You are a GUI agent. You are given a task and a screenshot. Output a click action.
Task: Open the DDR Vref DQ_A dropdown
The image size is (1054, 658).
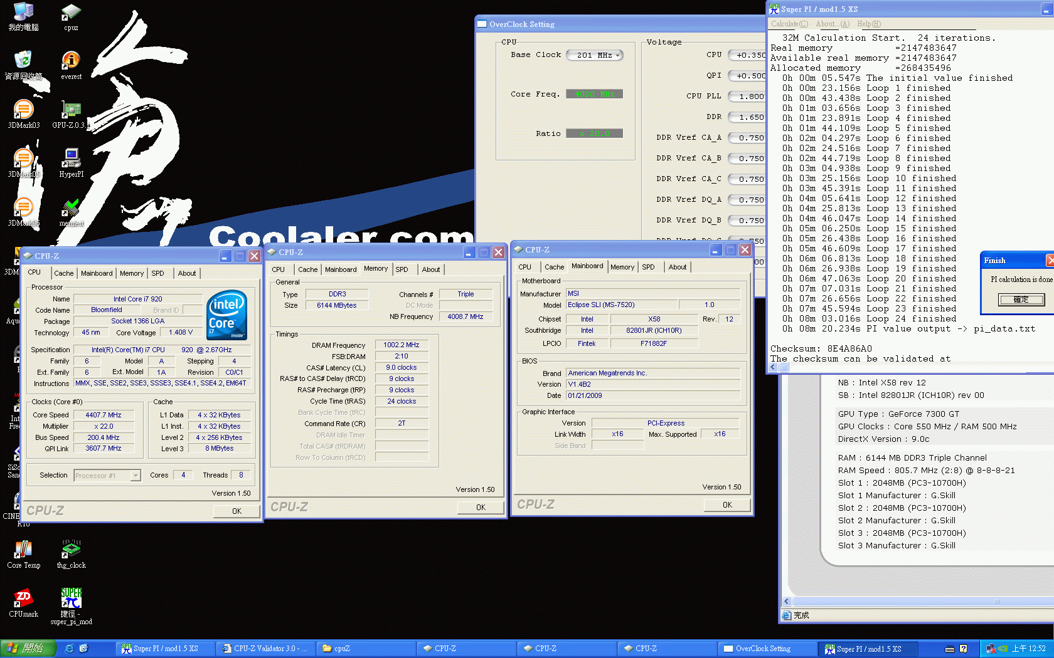click(x=747, y=200)
